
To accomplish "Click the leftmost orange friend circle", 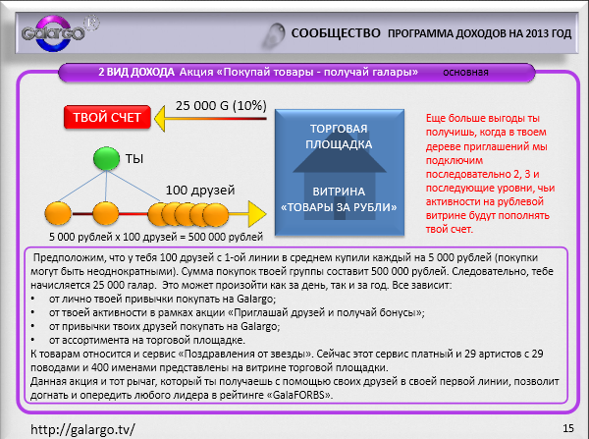I will 58,213.
